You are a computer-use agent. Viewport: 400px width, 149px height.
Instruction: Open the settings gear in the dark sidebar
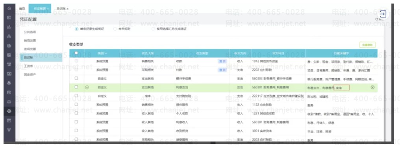tap(9, 111)
